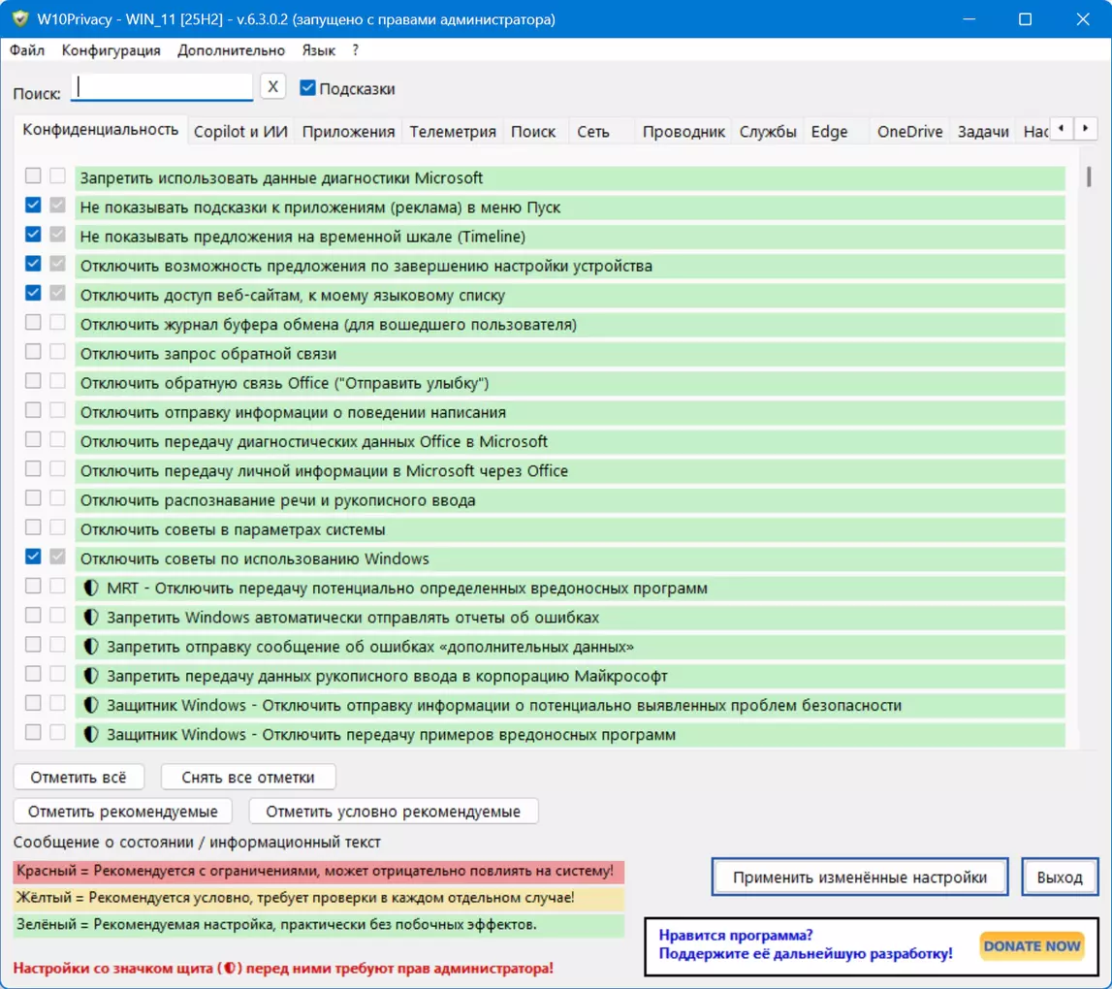Select row Отключить передачу личной информации через Office
Image resolution: width=1112 pixels, height=989 pixels.
click(x=569, y=470)
